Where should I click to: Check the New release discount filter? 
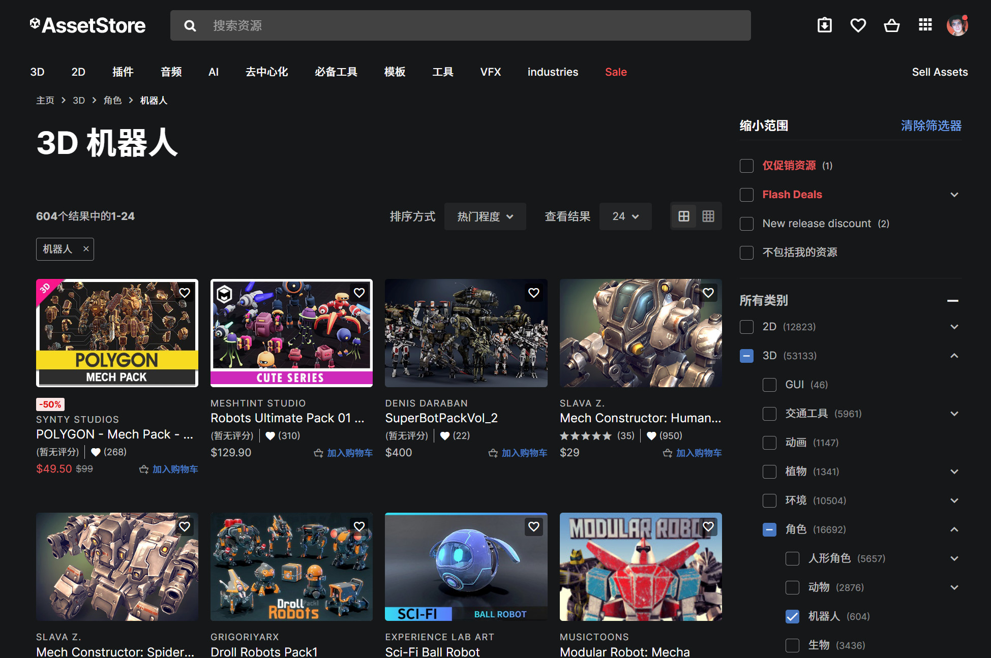coord(746,224)
